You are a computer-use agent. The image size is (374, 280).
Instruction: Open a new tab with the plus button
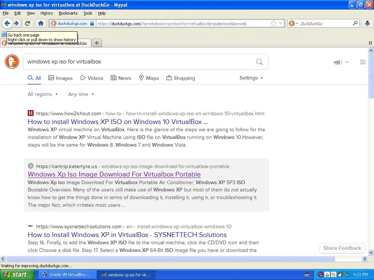(96, 43)
